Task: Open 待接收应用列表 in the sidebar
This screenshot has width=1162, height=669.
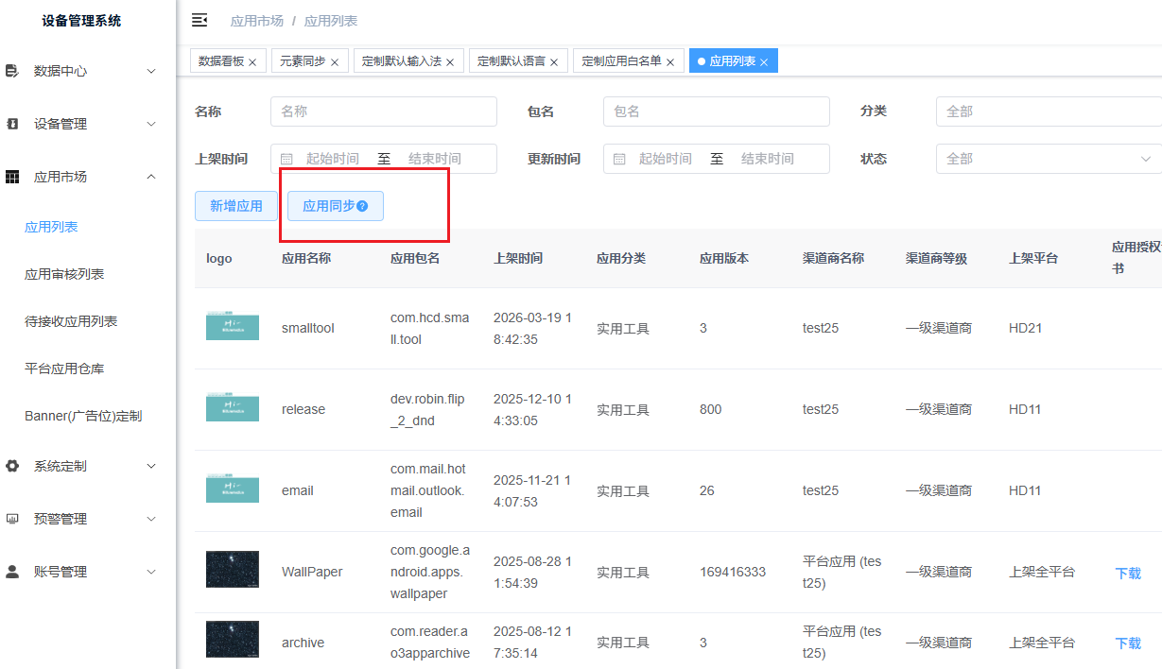Action: coord(71,321)
